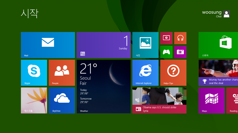This screenshot has width=238, height=133.
Task: Open the 스토어 Store tile
Action: (218, 45)
